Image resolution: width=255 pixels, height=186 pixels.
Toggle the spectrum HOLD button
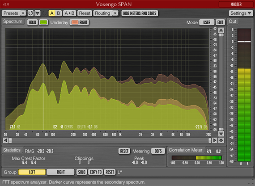(x=32, y=22)
